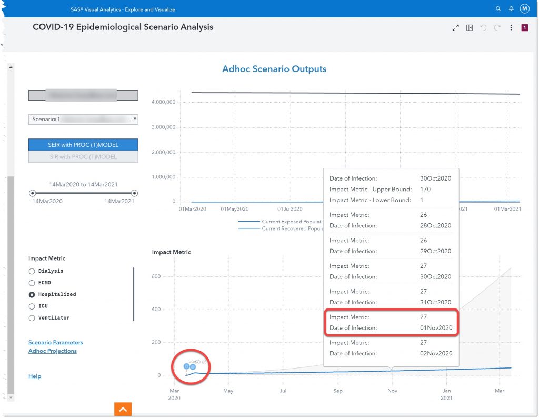Select the ECMO radio option
Screen dimensions: 539x418
click(x=32, y=283)
